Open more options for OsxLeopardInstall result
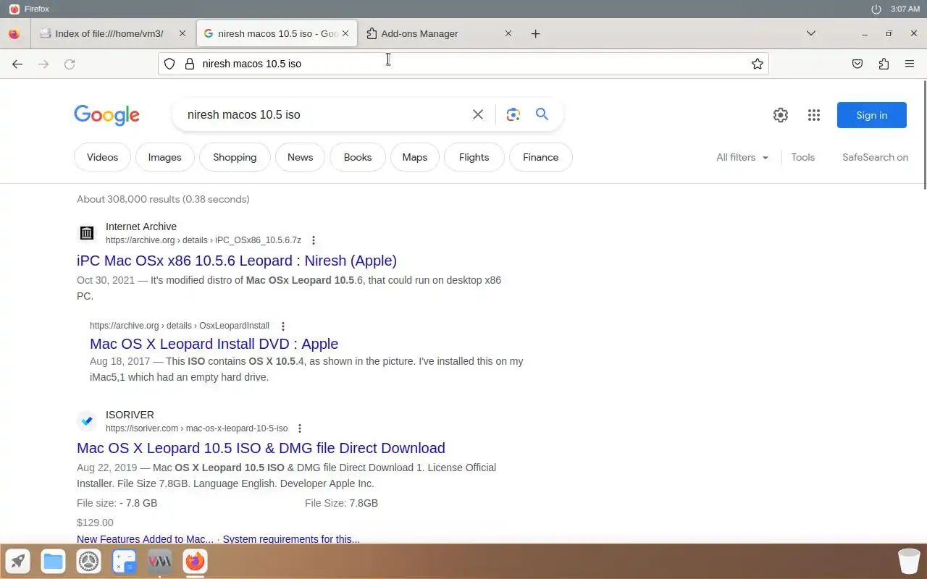The image size is (927, 579). (283, 326)
